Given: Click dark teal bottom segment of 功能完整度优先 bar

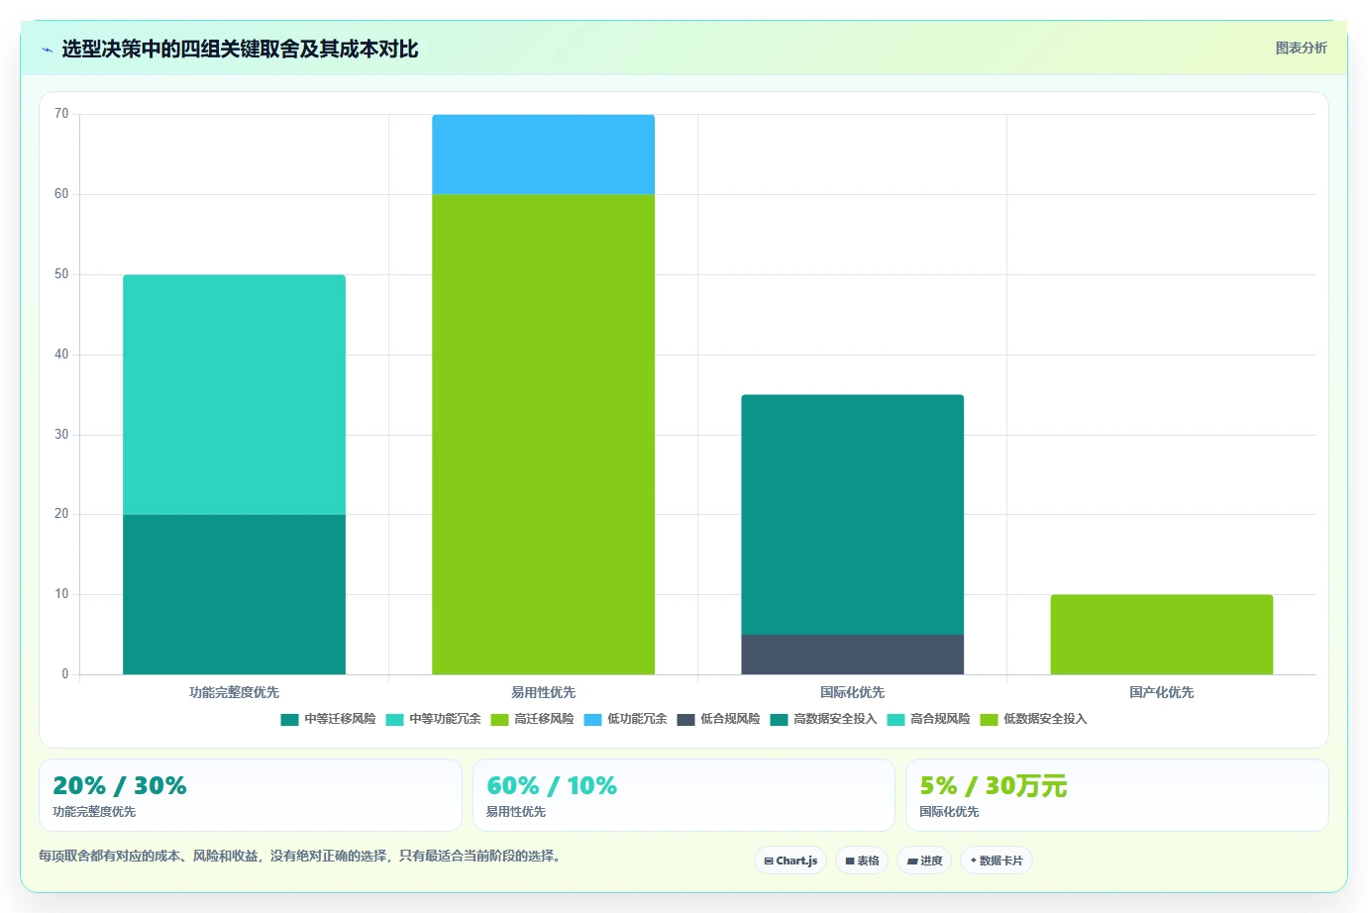Looking at the screenshot, I should pos(234,594).
